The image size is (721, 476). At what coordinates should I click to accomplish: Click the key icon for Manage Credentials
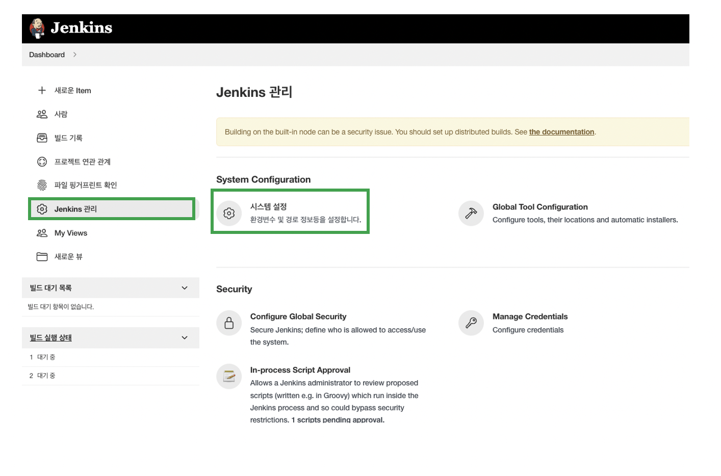471,323
